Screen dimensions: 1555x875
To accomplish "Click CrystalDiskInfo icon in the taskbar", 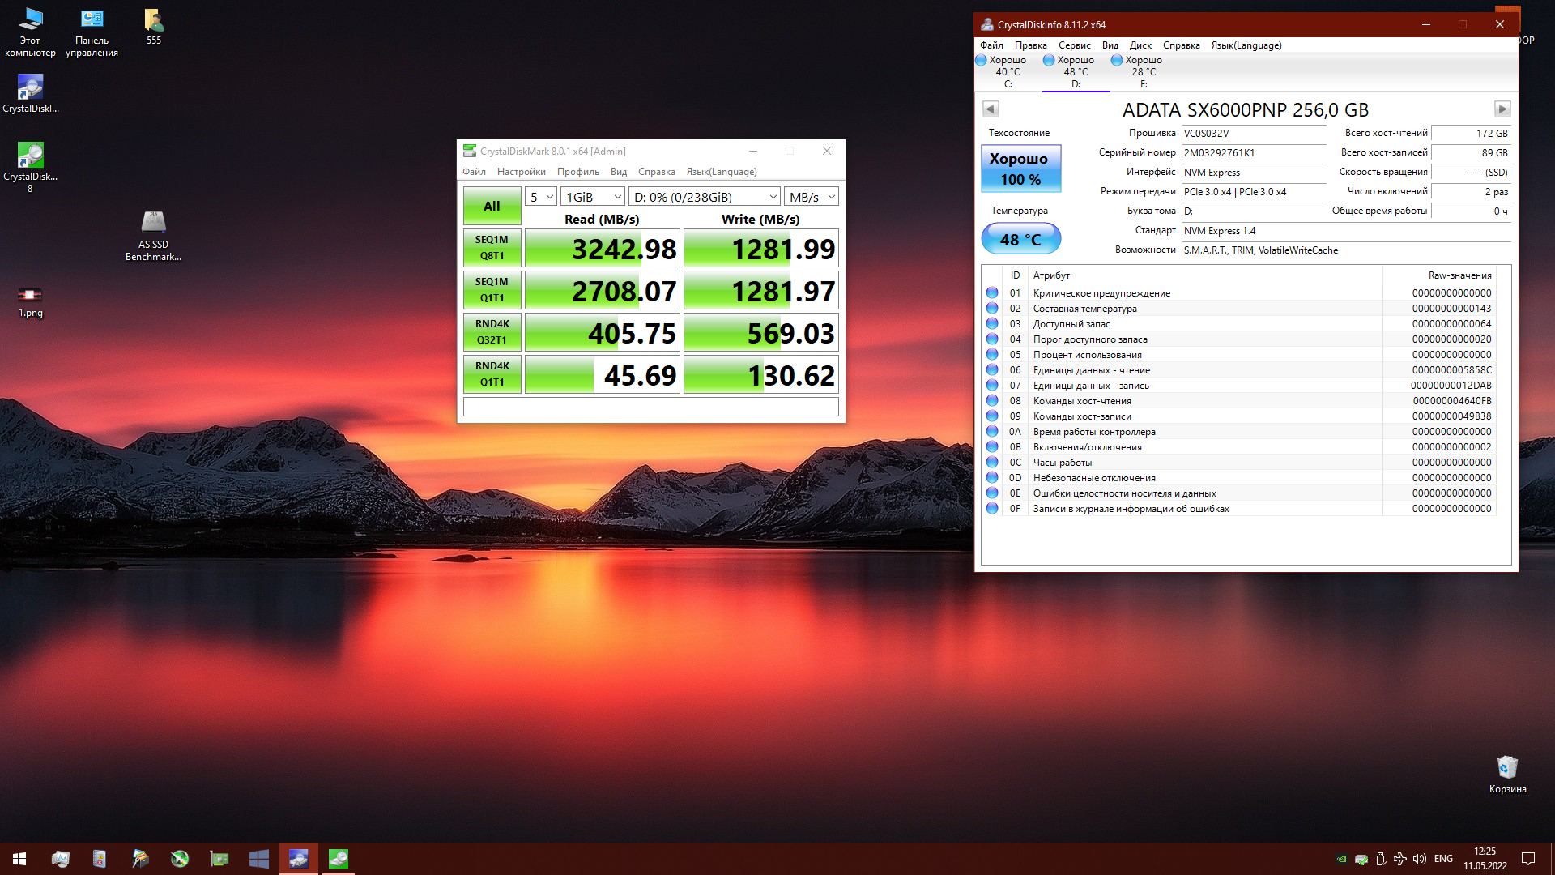I will 299,859.
